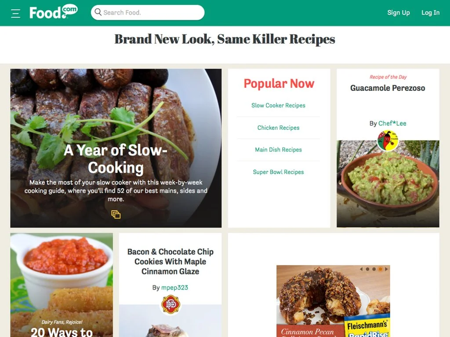Click mpep323's round avatar badge
This screenshot has height=337, width=450.
coord(171,305)
